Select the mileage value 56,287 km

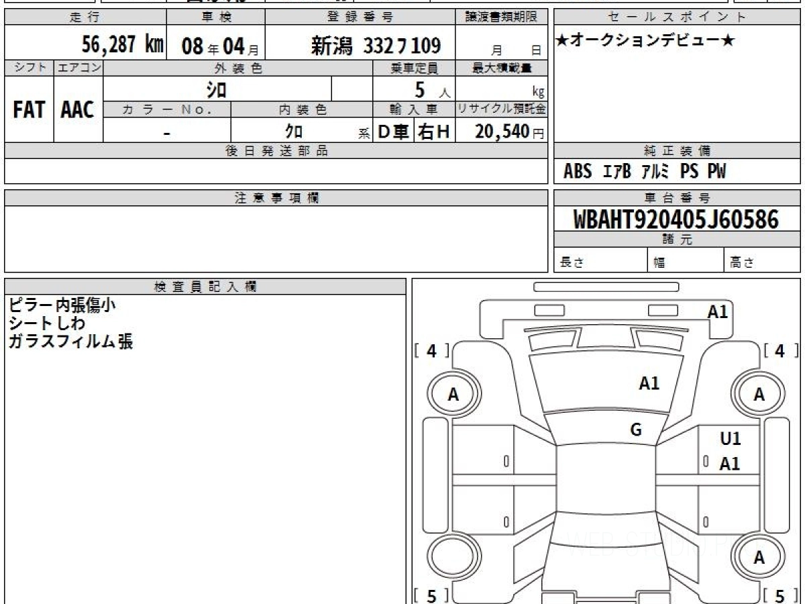123,45
